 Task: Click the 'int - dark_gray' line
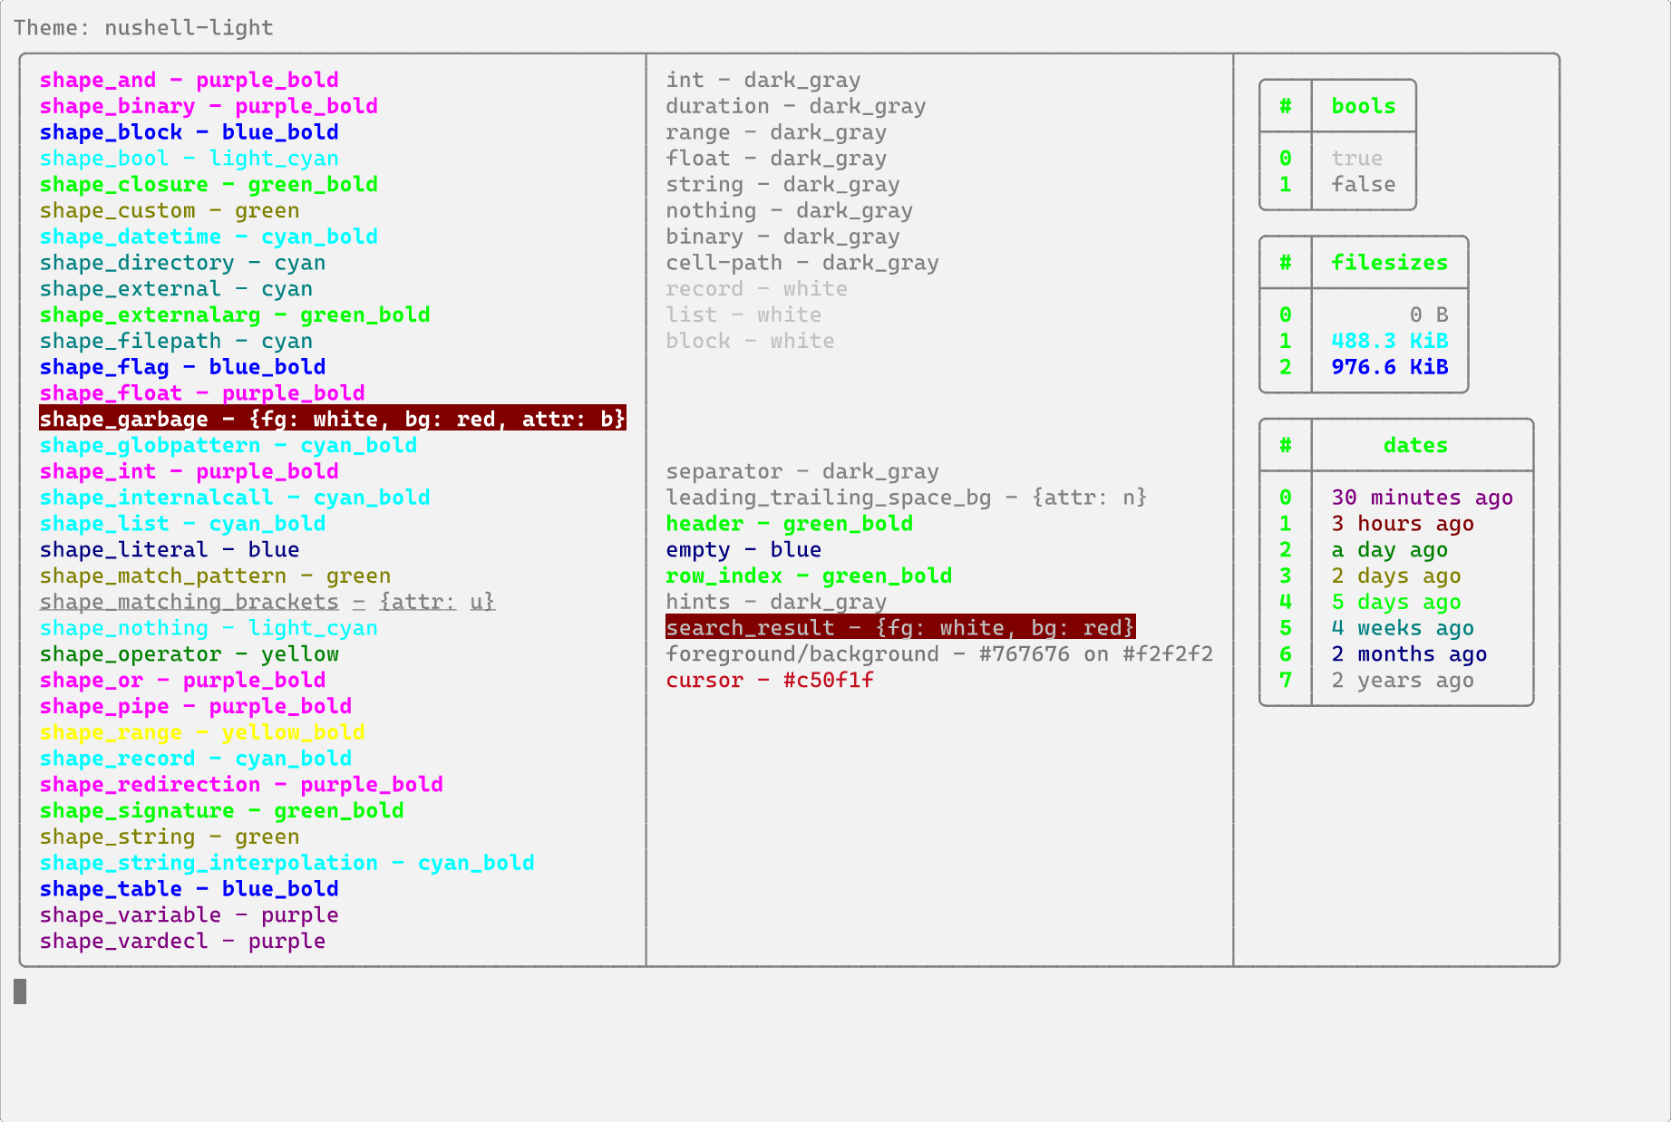coord(763,80)
